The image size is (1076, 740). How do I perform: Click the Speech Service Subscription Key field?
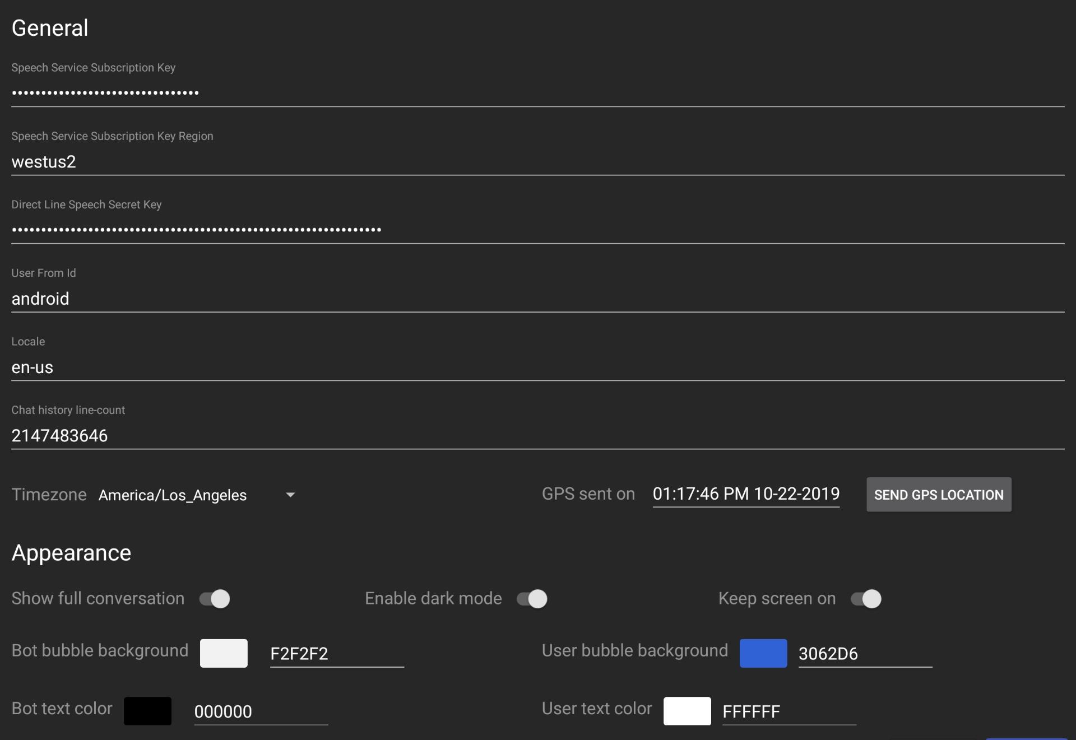(x=538, y=92)
